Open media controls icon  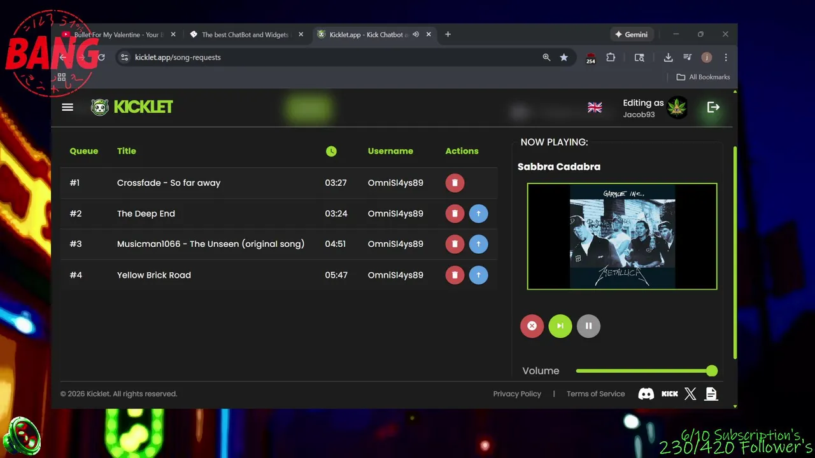pos(687,57)
